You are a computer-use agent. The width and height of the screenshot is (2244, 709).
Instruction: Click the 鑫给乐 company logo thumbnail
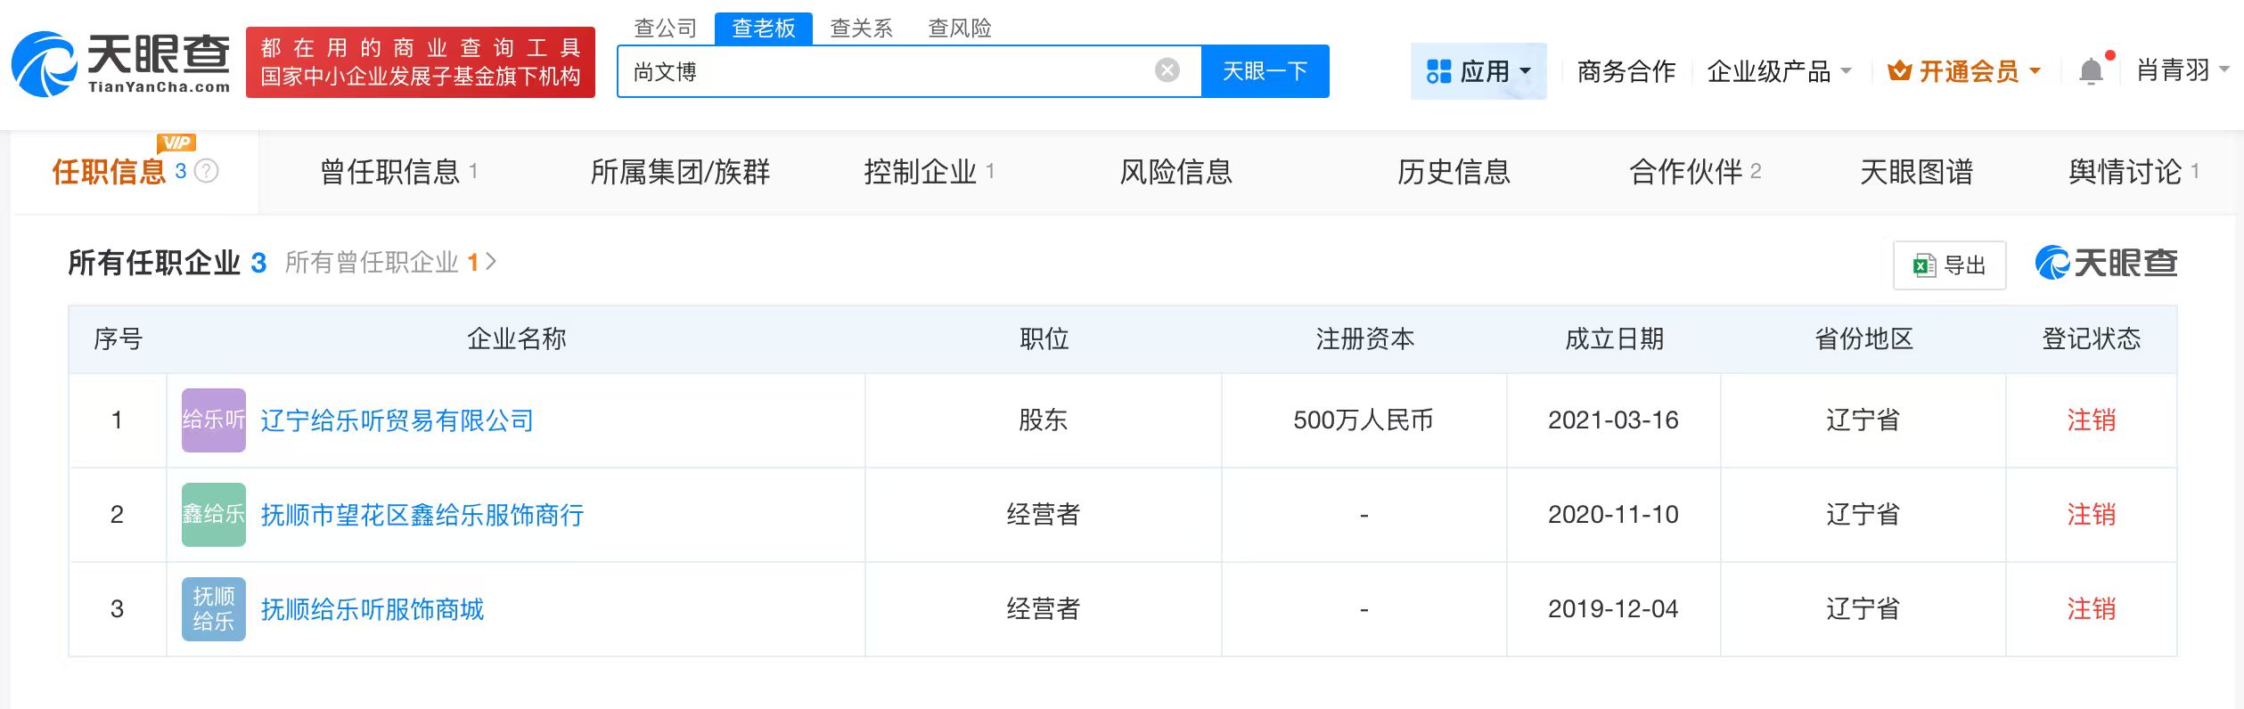[214, 515]
